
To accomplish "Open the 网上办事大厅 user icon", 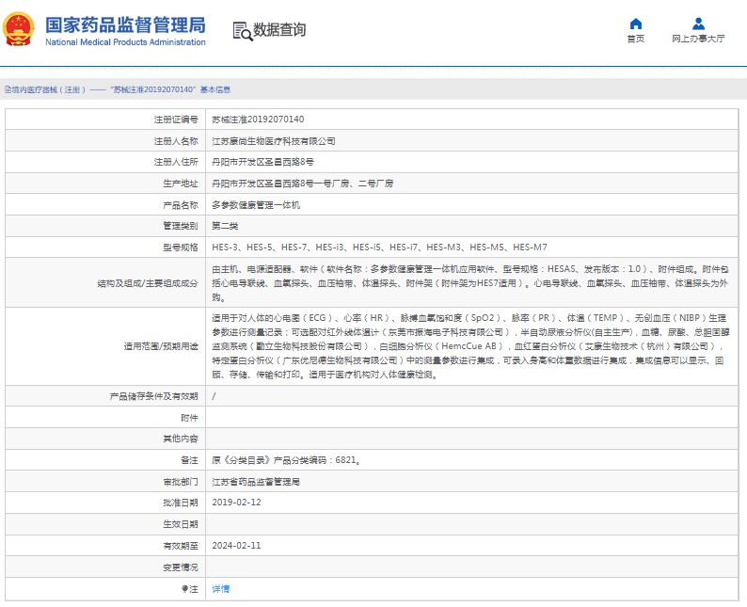I will [698, 24].
